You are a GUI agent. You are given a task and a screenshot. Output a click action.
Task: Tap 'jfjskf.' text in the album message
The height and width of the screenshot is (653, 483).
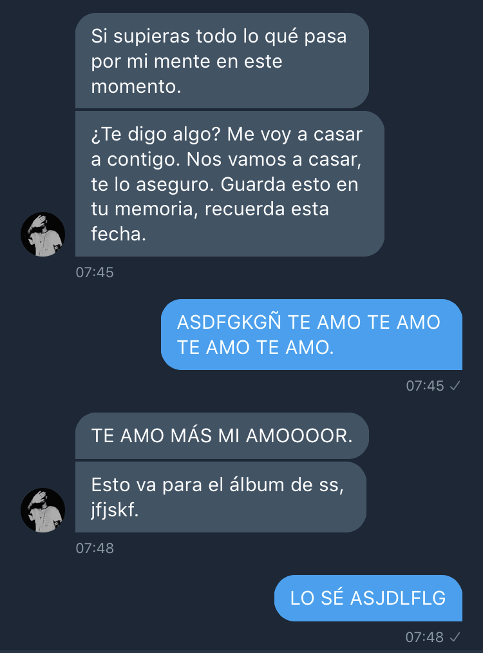[x=115, y=510]
